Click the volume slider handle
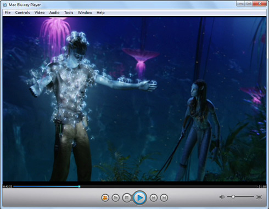The height and width of the screenshot is (209, 269). (x=233, y=197)
